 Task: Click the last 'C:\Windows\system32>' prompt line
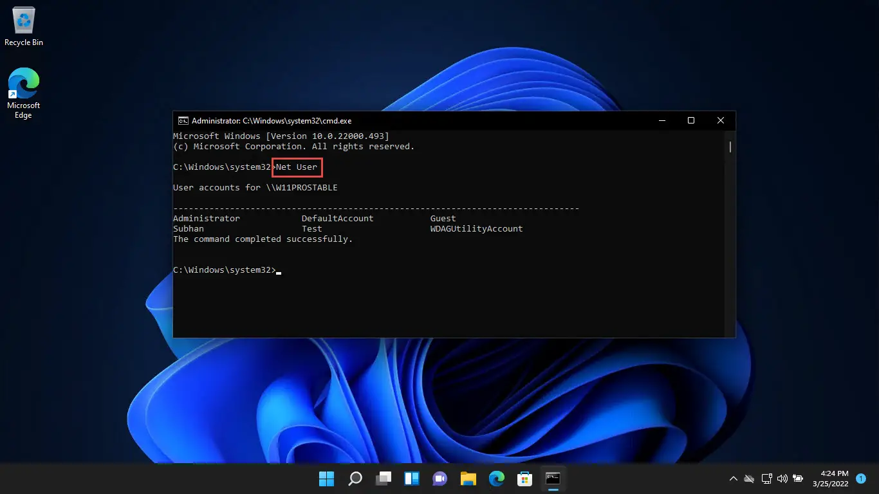tap(225, 270)
